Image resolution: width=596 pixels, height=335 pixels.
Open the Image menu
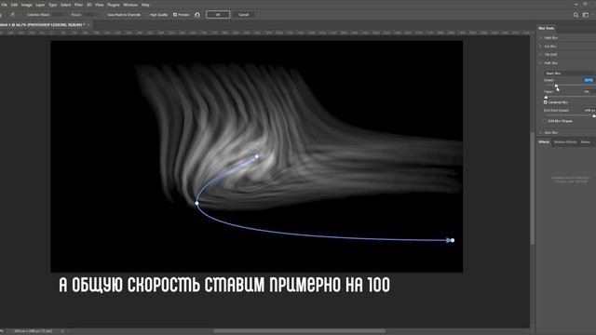point(26,5)
